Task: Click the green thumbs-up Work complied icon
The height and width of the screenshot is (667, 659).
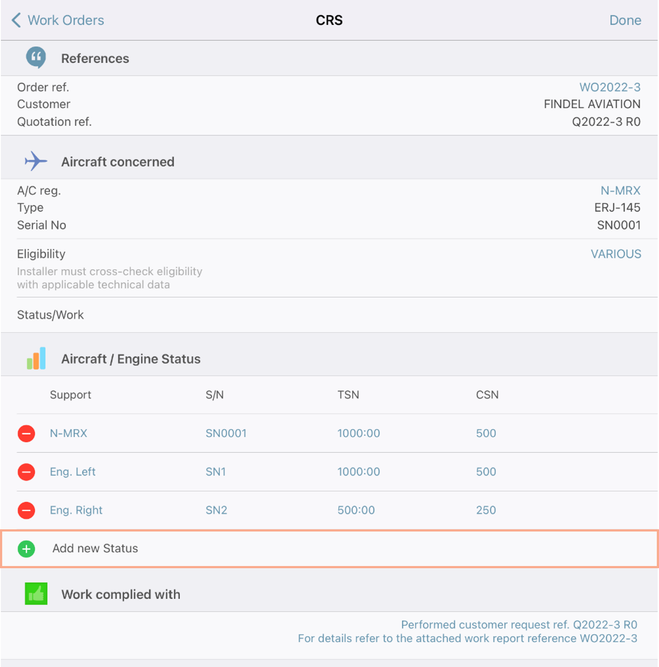Action: click(x=36, y=594)
